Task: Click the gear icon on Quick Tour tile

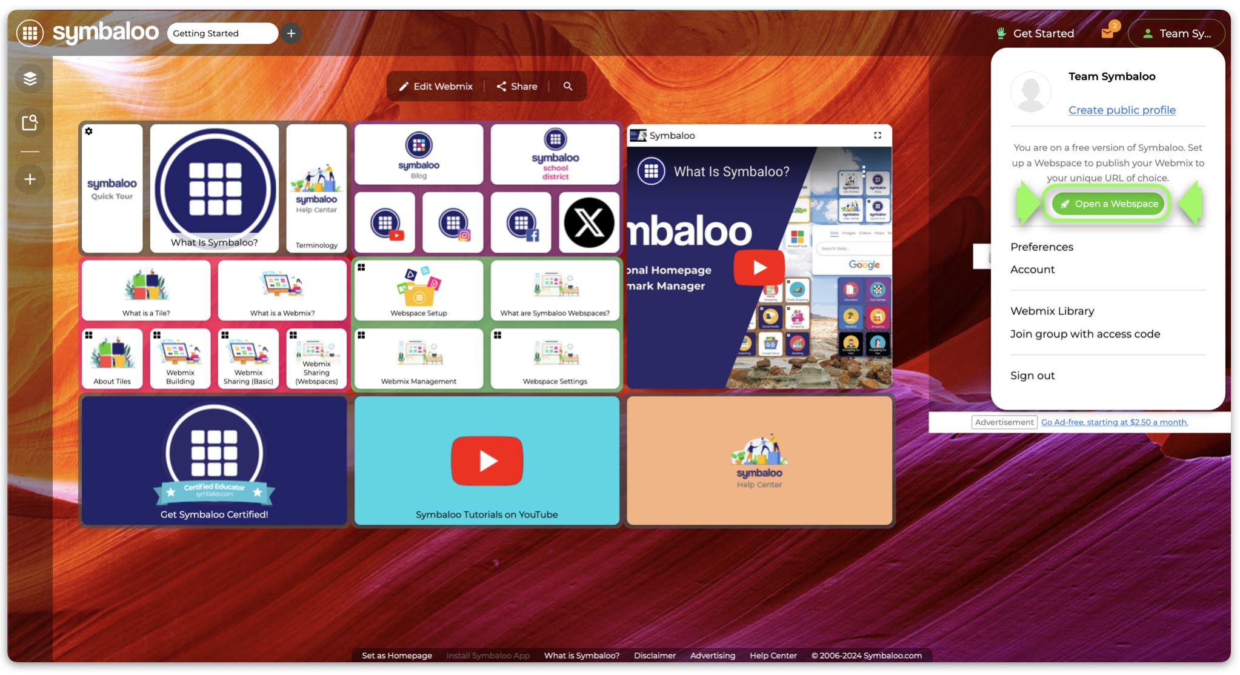Action: click(89, 131)
